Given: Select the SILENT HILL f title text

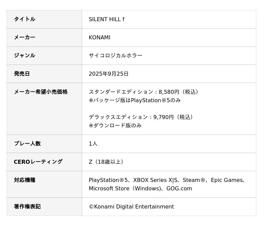Looking at the screenshot, I should (x=107, y=20).
